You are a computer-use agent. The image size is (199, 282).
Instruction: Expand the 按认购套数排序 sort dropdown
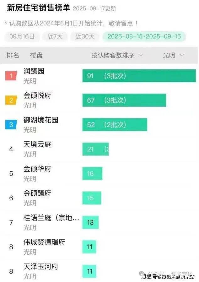coord(117,55)
